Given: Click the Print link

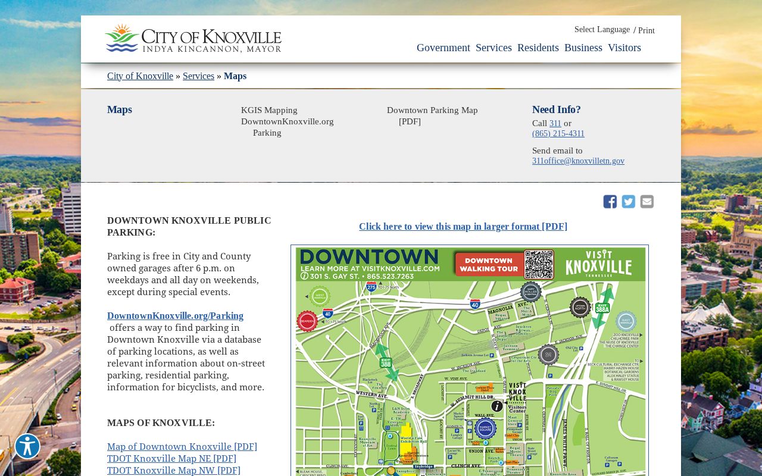Looking at the screenshot, I should coord(647,30).
